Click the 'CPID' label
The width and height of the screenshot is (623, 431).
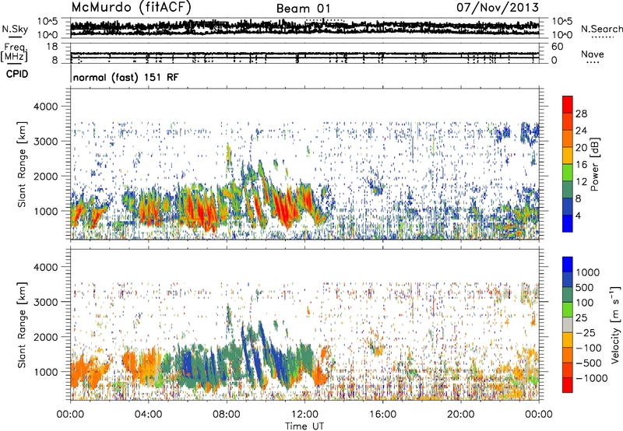17,74
